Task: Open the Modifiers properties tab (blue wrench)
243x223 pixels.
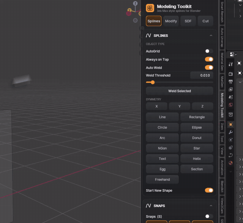Action: (x=230, y=132)
